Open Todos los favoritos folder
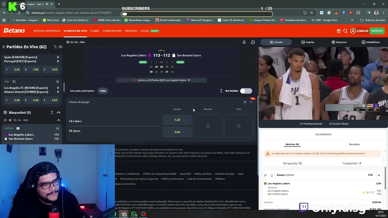This screenshot has width=388, height=218. (373, 20)
